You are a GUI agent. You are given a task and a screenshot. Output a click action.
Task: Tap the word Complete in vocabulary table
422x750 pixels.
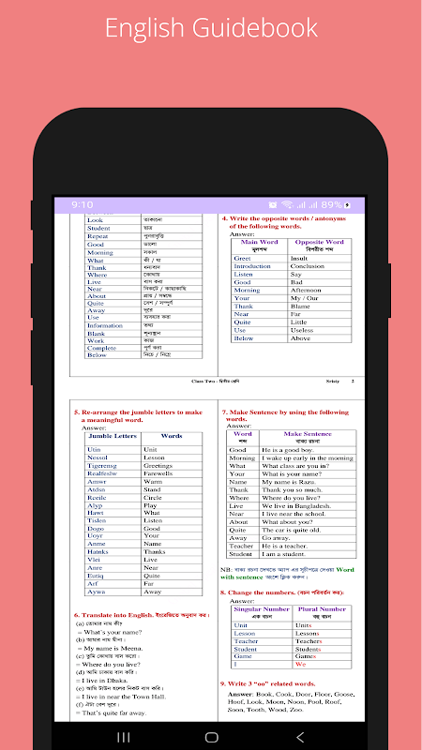[x=101, y=348]
